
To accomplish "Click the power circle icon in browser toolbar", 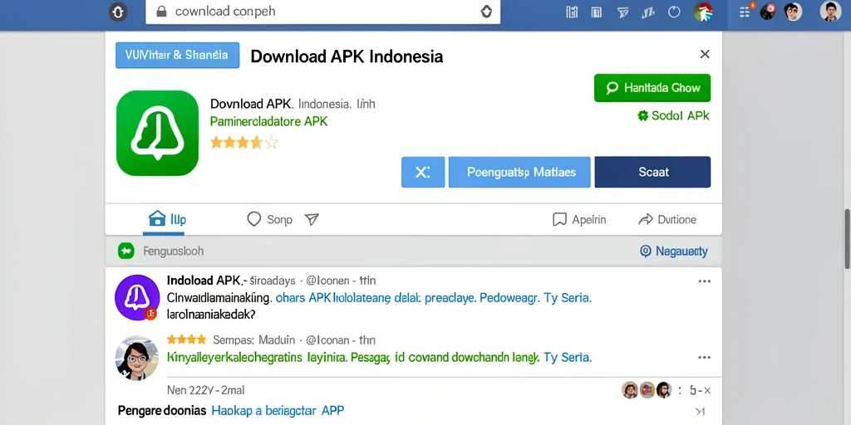I will (674, 12).
